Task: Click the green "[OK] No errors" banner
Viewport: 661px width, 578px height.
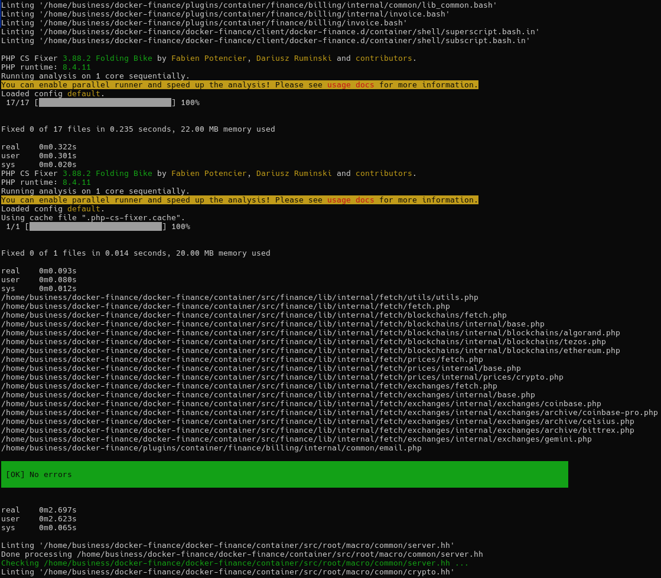Action: (x=284, y=474)
